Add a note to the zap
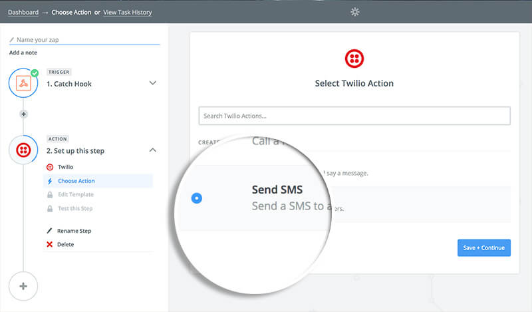Image resolution: width=532 pixels, height=312 pixels. tap(23, 53)
